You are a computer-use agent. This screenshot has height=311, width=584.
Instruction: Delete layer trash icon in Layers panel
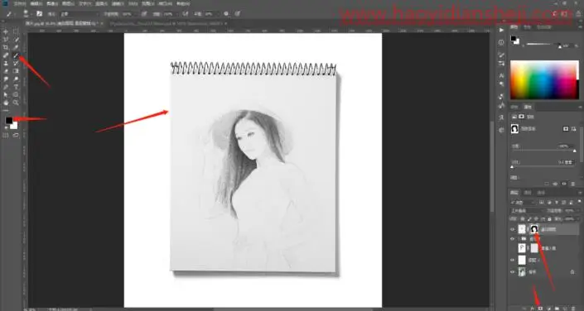[573, 308]
